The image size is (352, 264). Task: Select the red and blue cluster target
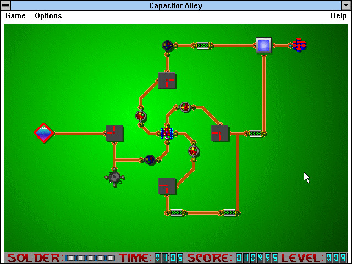click(x=299, y=45)
